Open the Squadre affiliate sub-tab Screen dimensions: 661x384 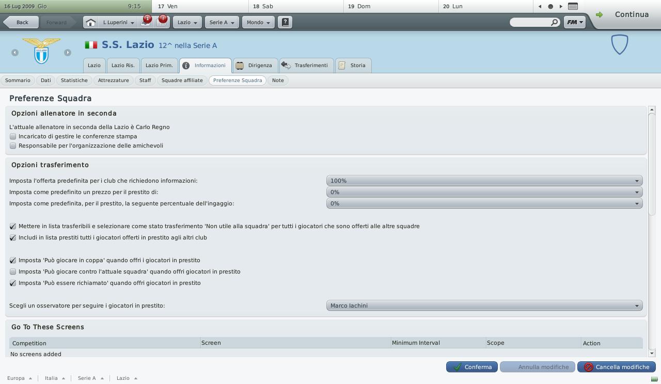(x=182, y=81)
